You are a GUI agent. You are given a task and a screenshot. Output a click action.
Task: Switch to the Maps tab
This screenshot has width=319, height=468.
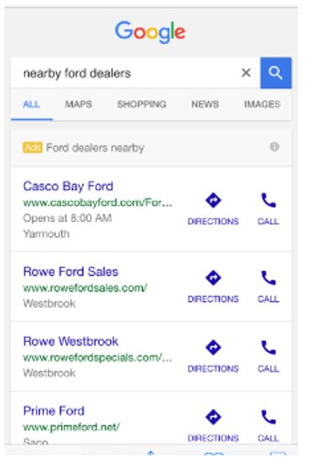(78, 104)
